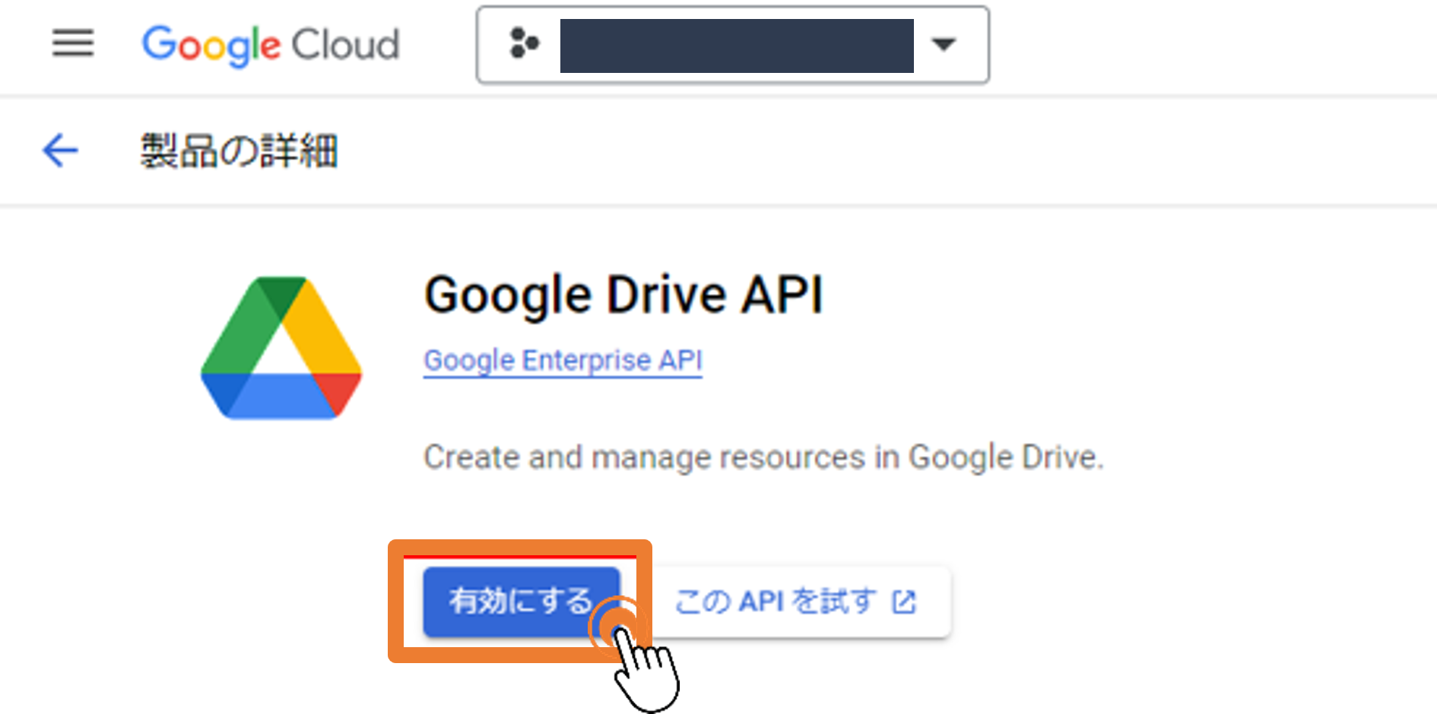Click the Create and manage resources description

(x=763, y=457)
